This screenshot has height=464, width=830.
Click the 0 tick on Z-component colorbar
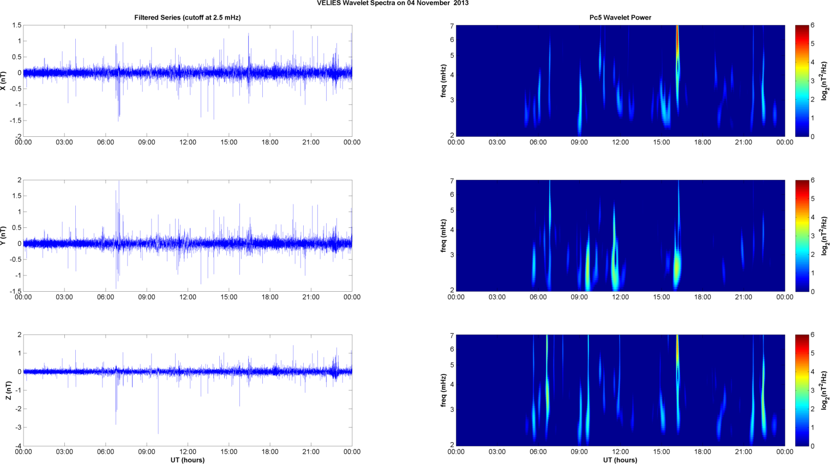(x=813, y=446)
